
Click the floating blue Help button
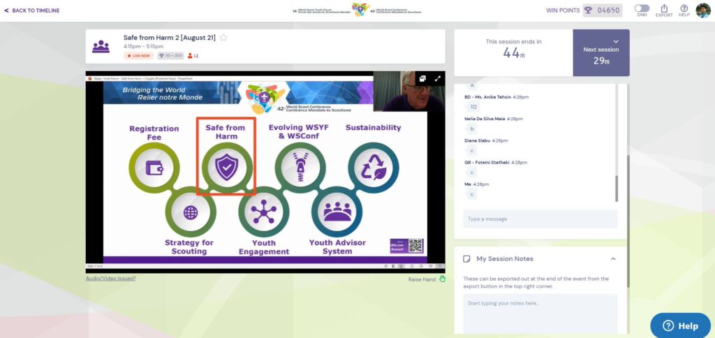680,325
